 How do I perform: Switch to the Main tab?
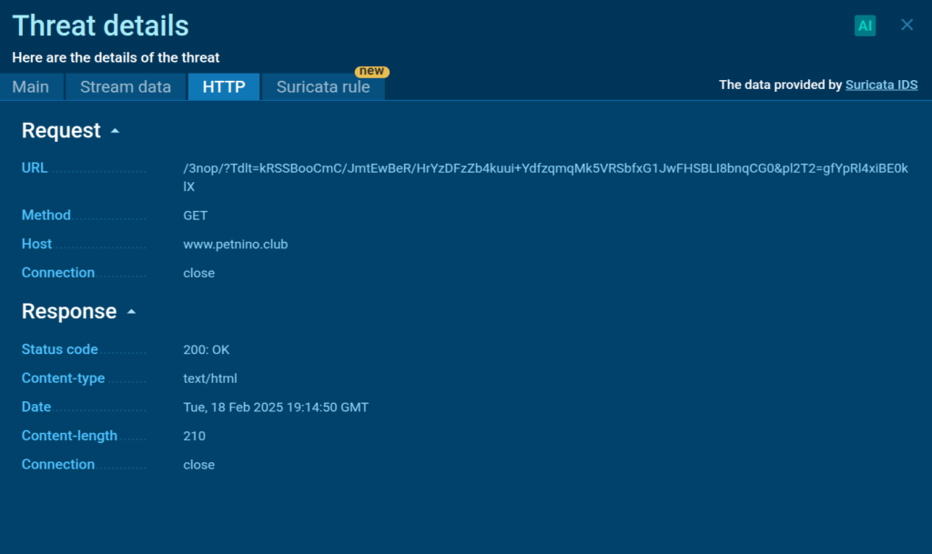coord(31,87)
